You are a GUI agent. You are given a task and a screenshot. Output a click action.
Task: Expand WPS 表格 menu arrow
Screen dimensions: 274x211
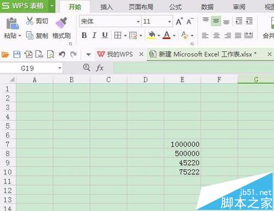[52, 6]
